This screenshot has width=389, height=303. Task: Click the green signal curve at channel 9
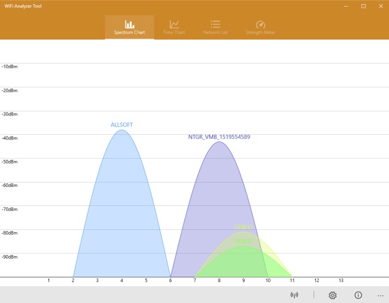coord(242,263)
